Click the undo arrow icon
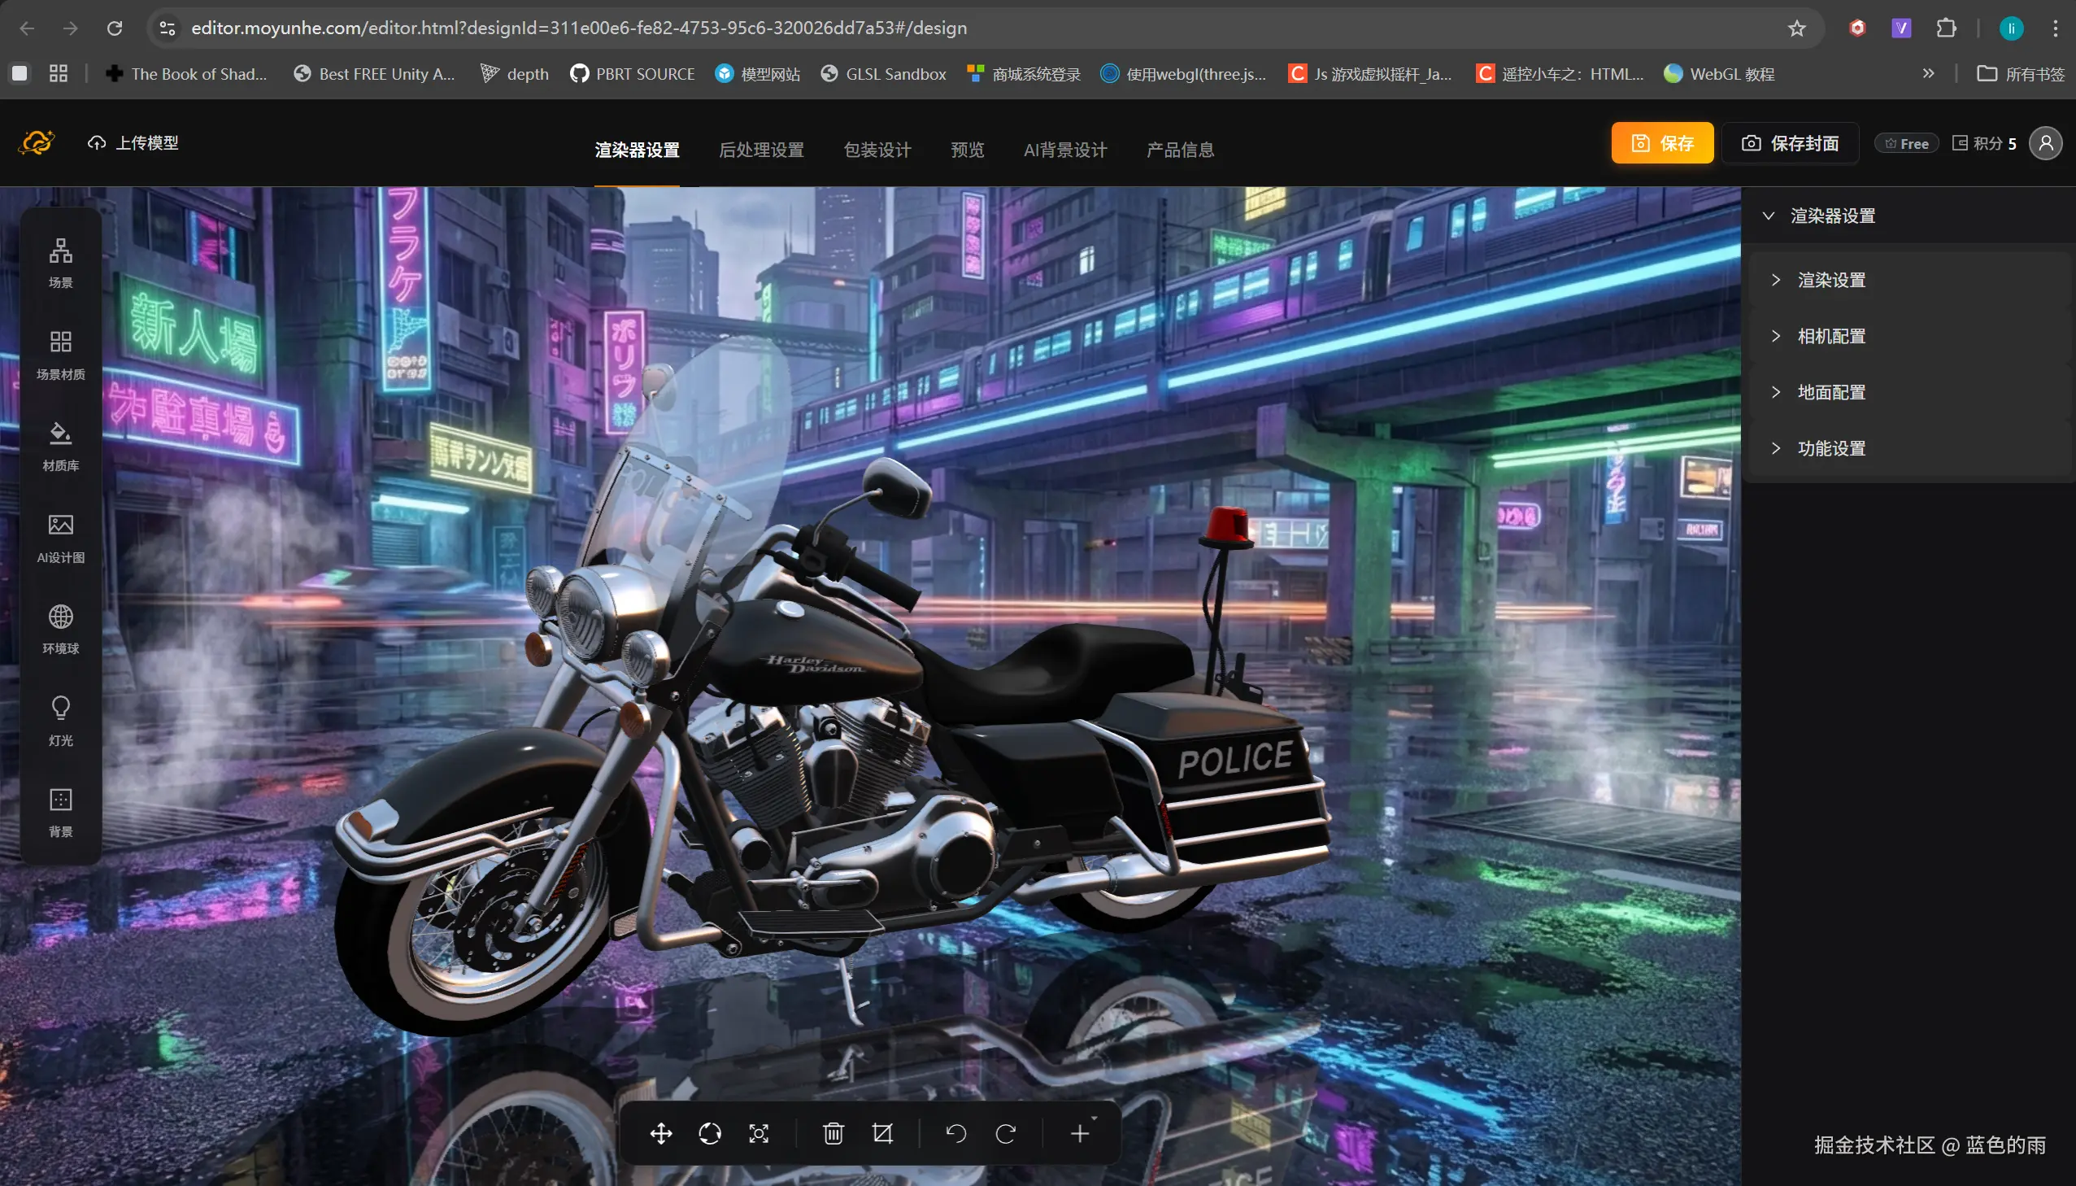The image size is (2076, 1186). coord(955,1133)
